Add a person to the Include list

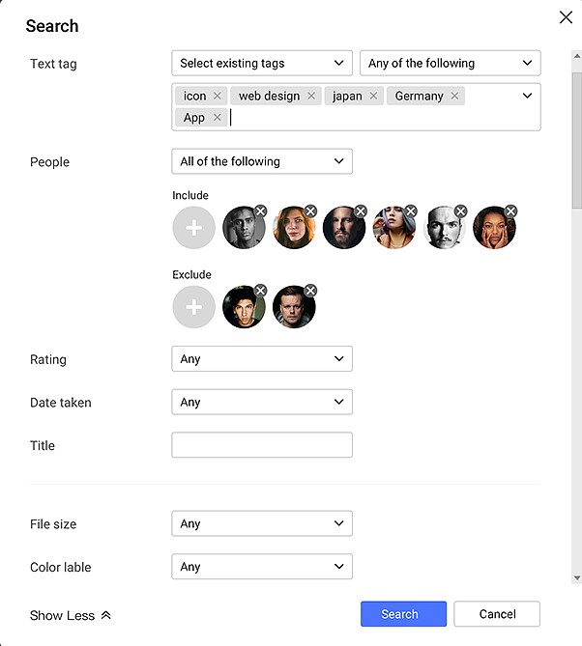194,228
